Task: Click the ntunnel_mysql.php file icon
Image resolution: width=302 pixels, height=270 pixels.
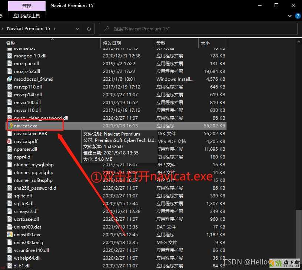Action: [9, 165]
